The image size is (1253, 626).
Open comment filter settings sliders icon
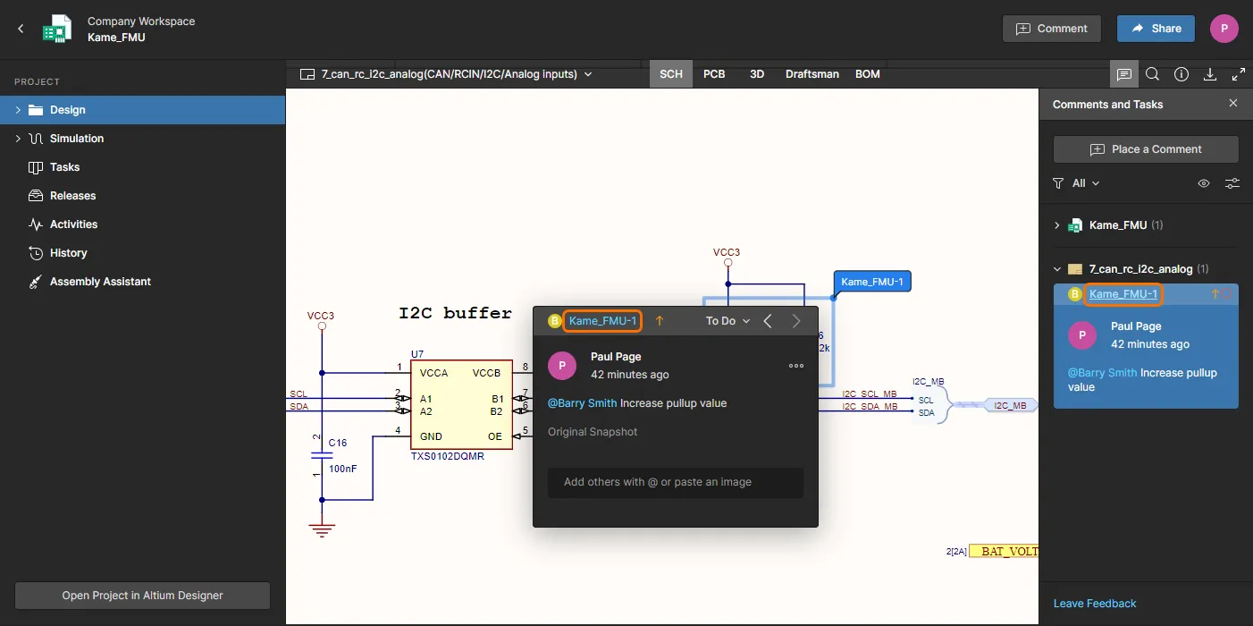coord(1232,183)
